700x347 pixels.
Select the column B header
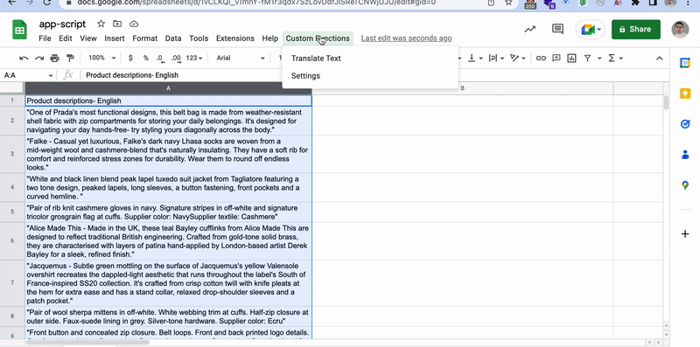[463, 88]
